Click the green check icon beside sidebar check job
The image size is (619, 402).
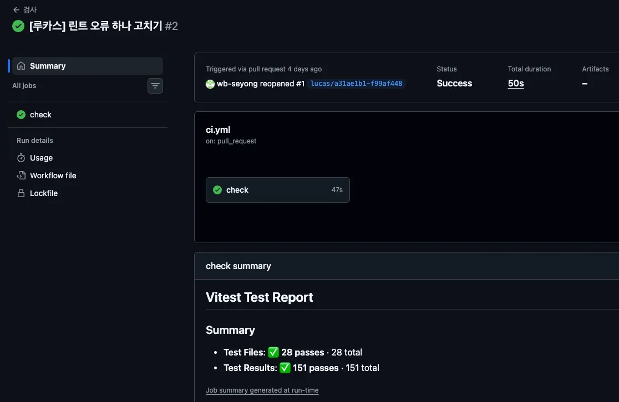[21, 115]
